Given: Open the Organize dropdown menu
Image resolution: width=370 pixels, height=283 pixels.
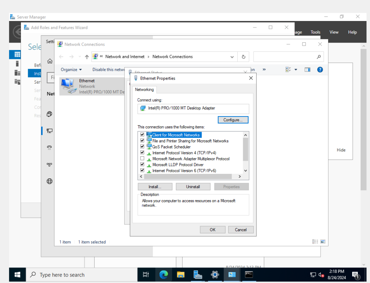Looking at the screenshot, I should (x=71, y=69).
